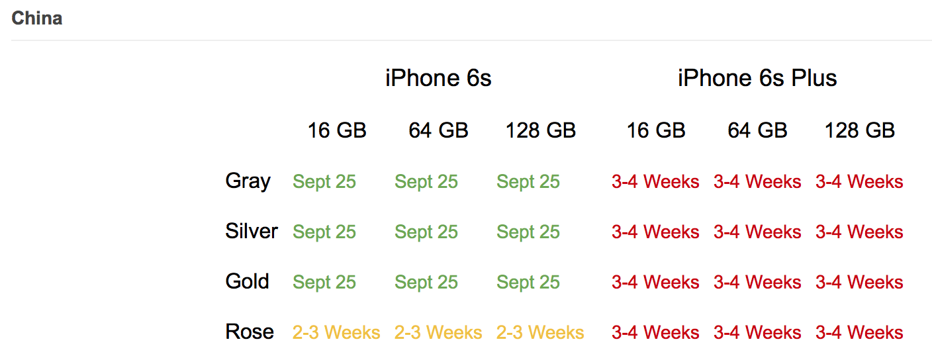Click the 128 GB header under iPhone 6s

pyautogui.click(x=541, y=130)
